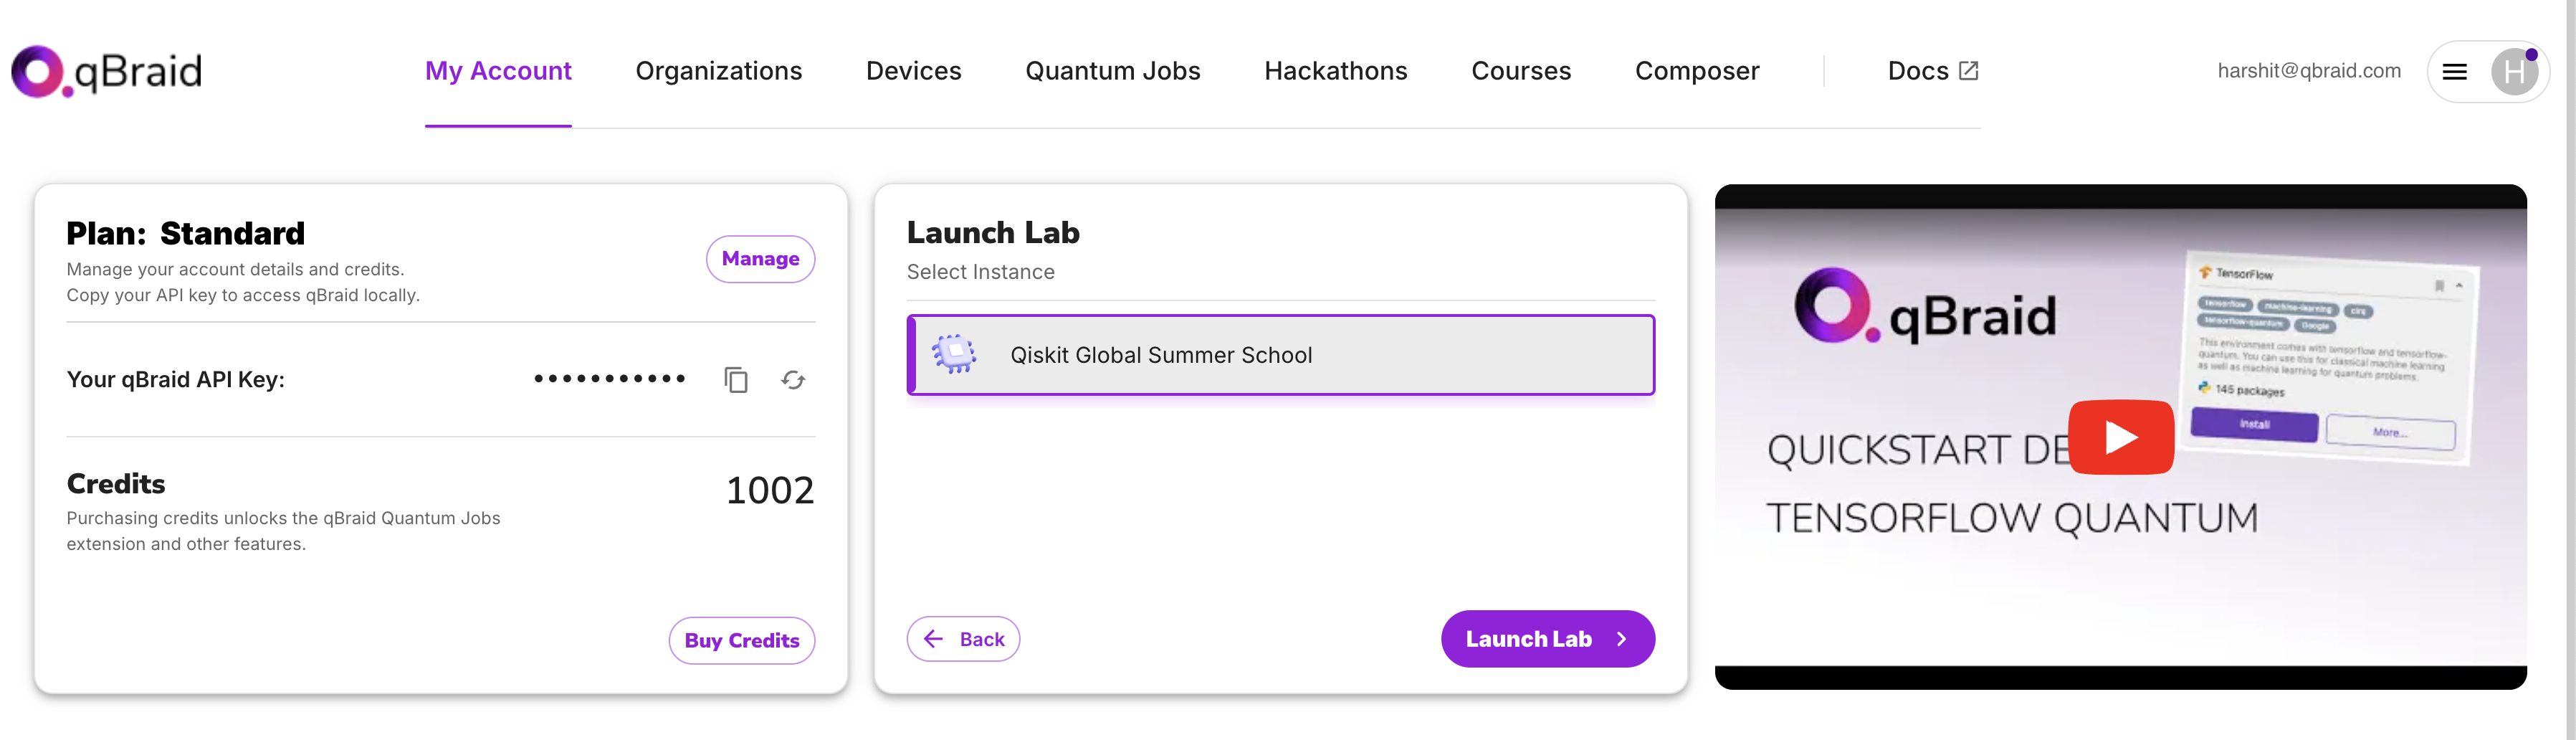2576x740 pixels.
Task: Open the Courses tab
Action: tap(1521, 71)
